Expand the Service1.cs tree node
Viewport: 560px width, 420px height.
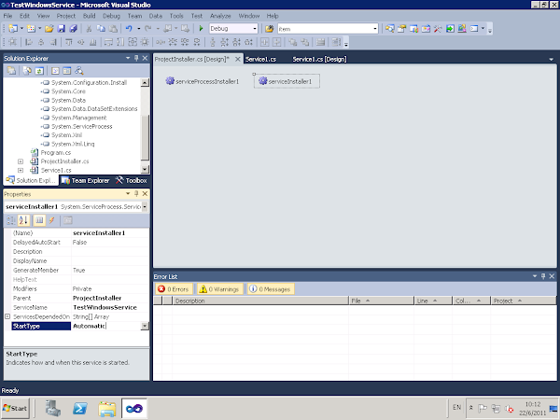coord(21,171)
